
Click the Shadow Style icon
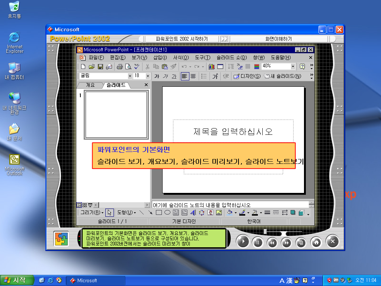tap(293, 213)
